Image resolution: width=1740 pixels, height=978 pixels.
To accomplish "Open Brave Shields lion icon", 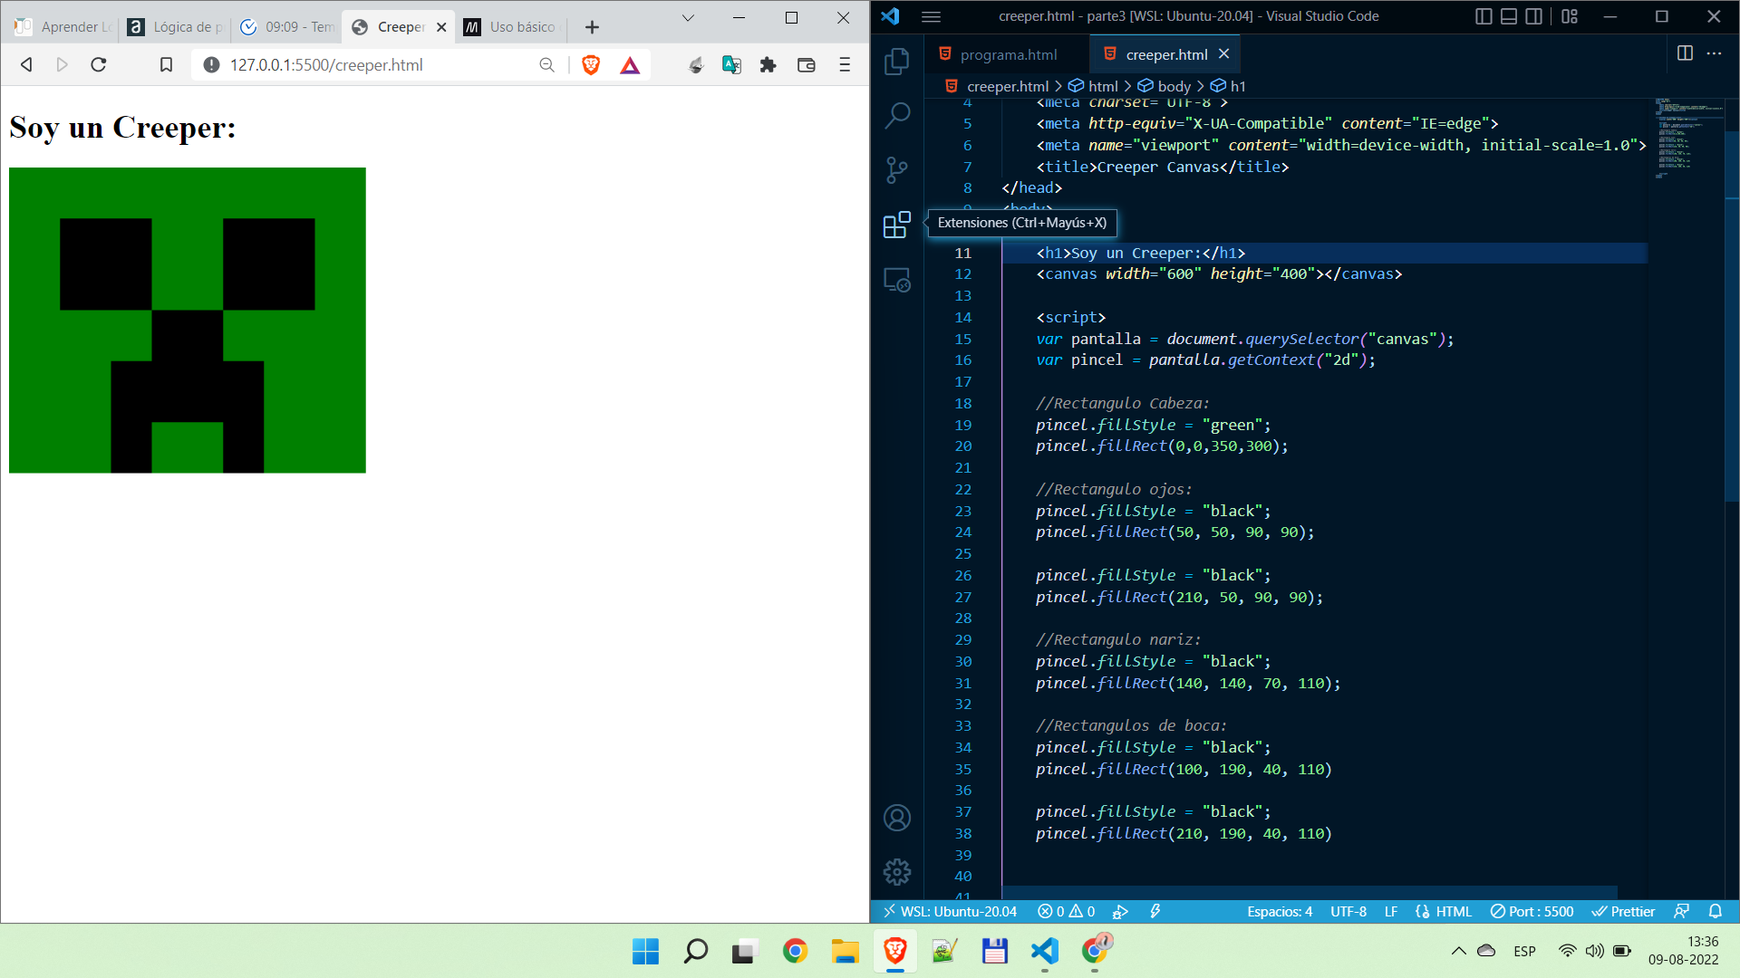I will 591,64.
